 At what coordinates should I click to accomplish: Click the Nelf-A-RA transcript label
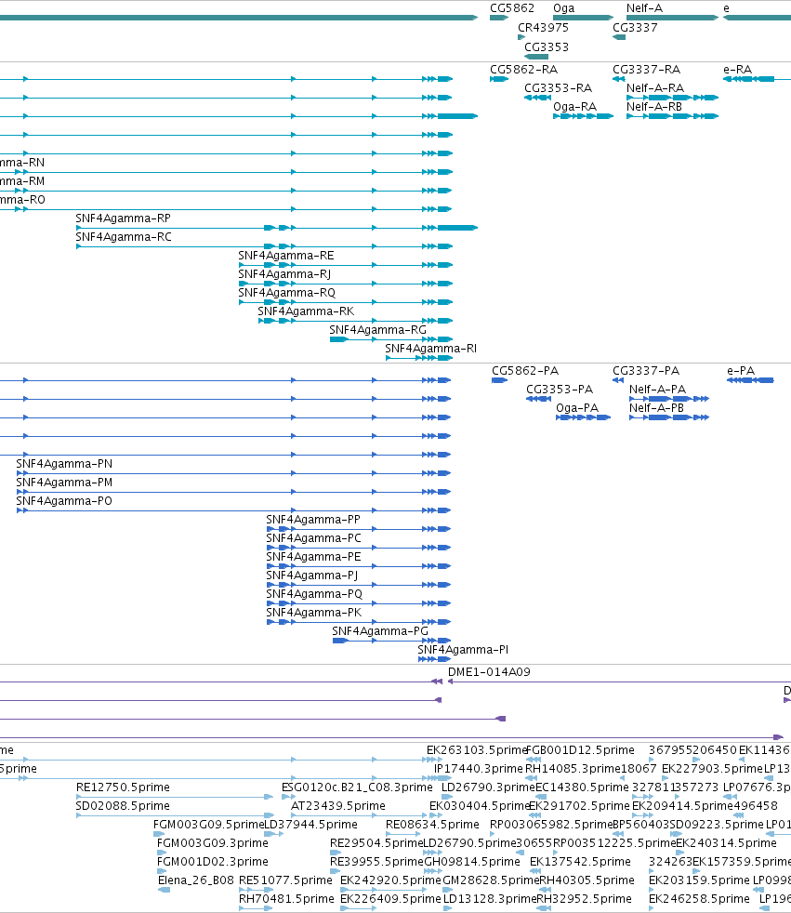tap(654, 88)
